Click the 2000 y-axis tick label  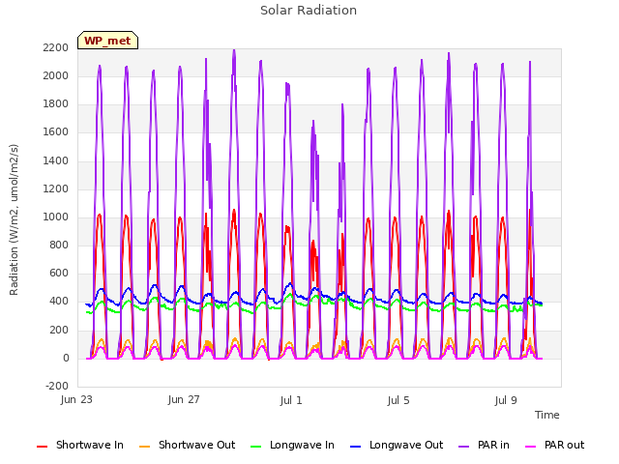tap(56, 75)
